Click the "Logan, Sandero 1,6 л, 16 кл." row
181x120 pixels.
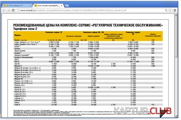pyautogui.click(x=88, y=44)
